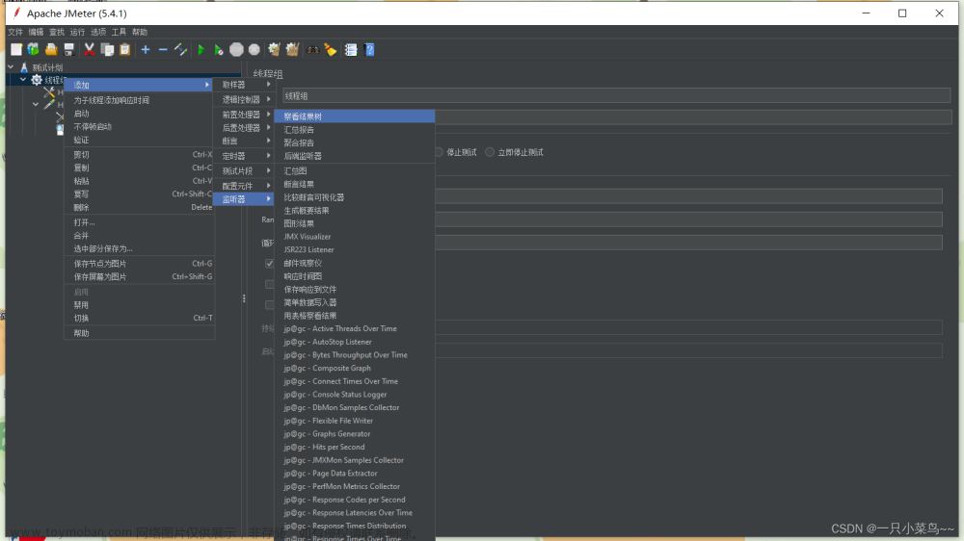The height and width of the screenshot is (541, 964).
Task: Click the New test plan toolbar icon
Action: 16,50
